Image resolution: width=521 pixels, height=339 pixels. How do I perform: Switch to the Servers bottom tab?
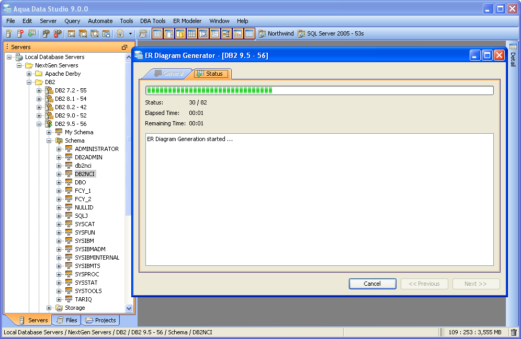point(33,320)
